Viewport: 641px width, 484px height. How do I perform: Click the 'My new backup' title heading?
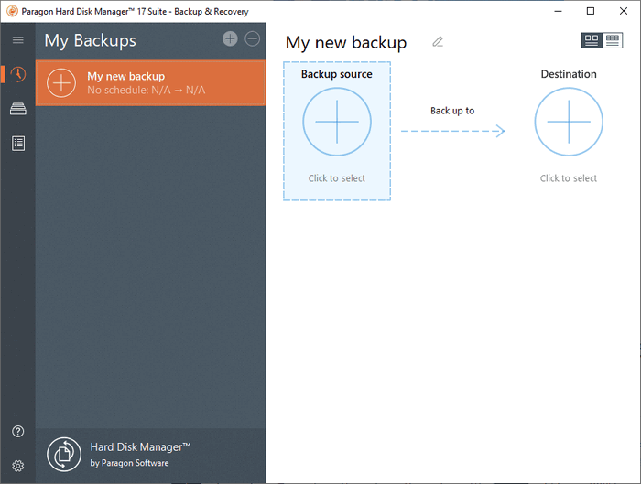tap(346, 42)
